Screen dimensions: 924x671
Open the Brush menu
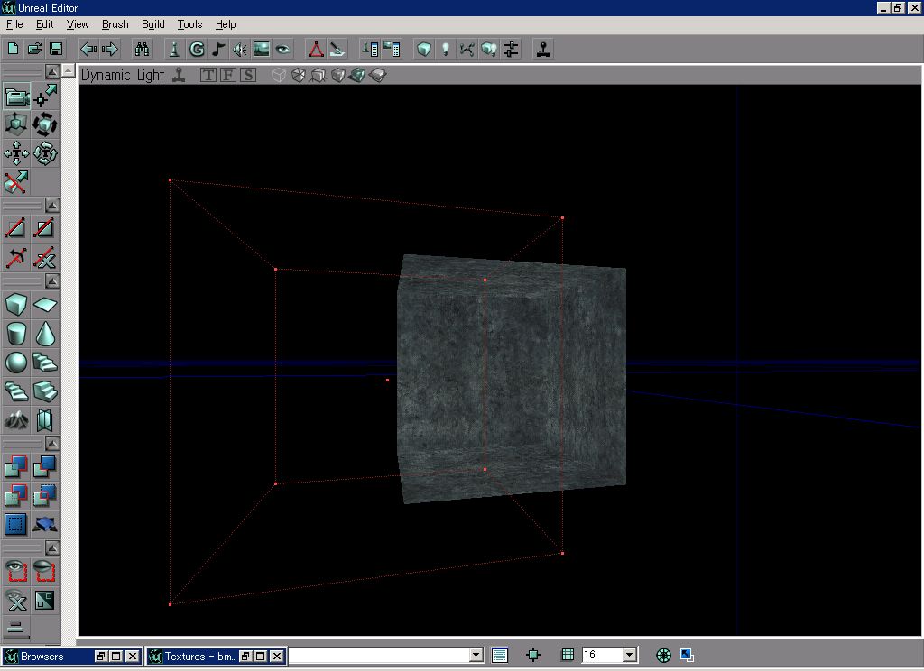(x=115, y=24)
